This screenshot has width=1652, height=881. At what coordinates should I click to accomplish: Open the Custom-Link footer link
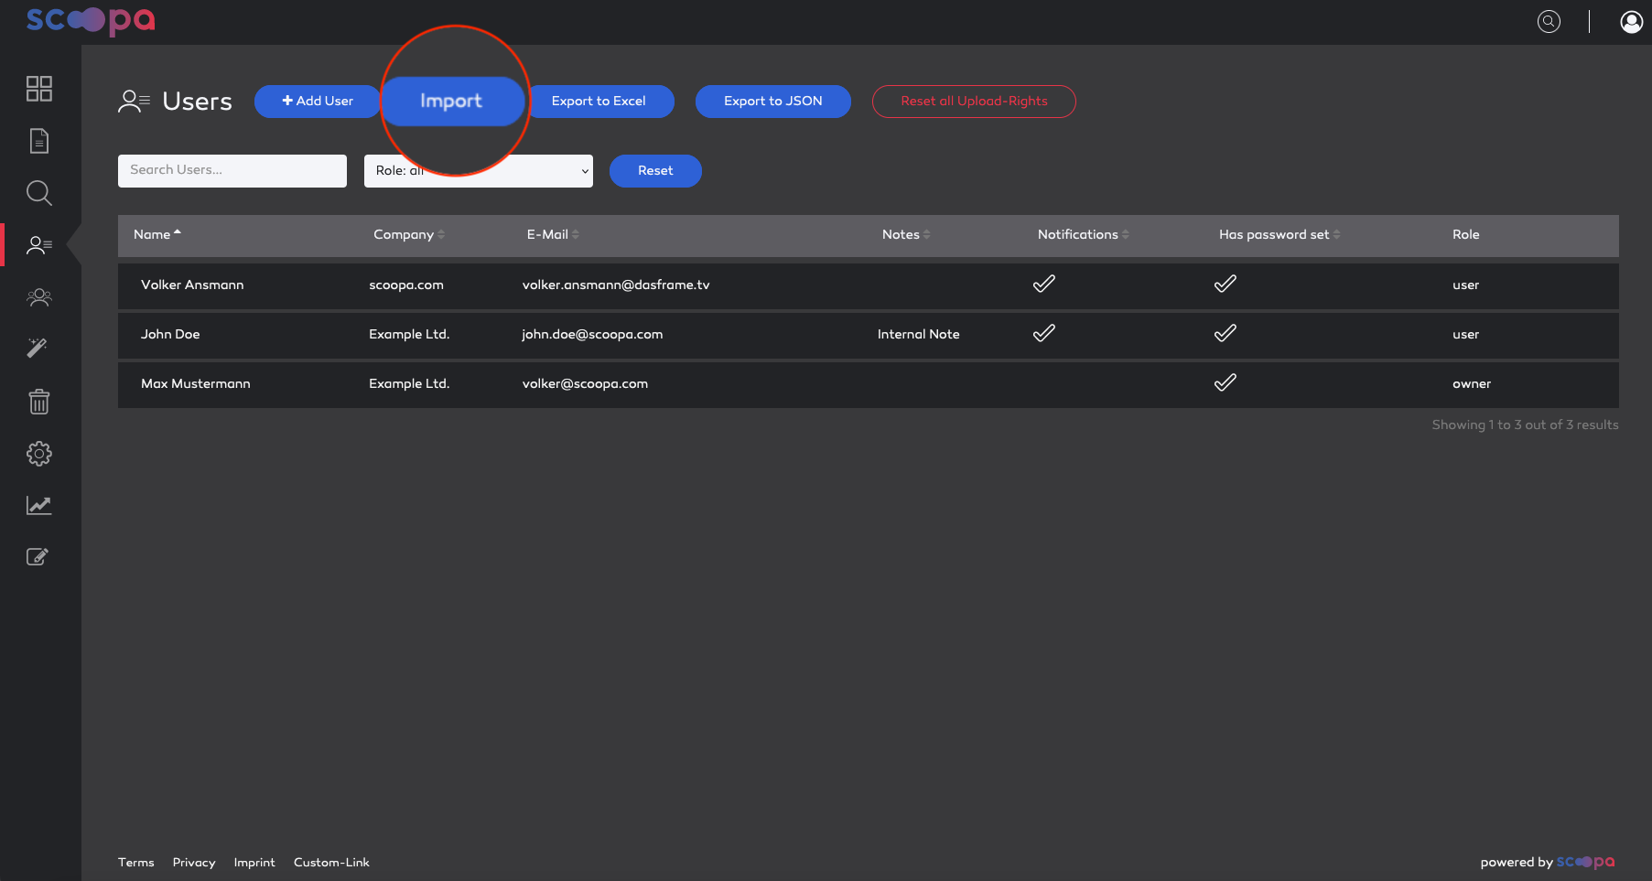(331, 863)
